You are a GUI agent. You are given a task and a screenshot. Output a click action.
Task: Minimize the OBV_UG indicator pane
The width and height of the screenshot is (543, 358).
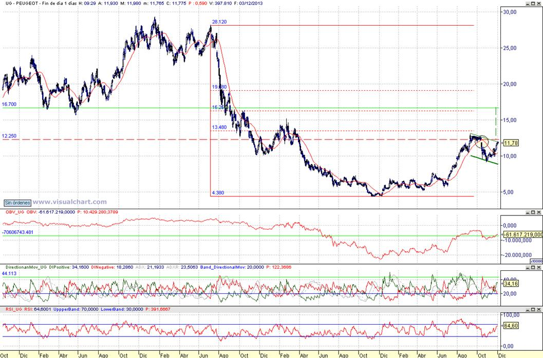tap(528, 212)
